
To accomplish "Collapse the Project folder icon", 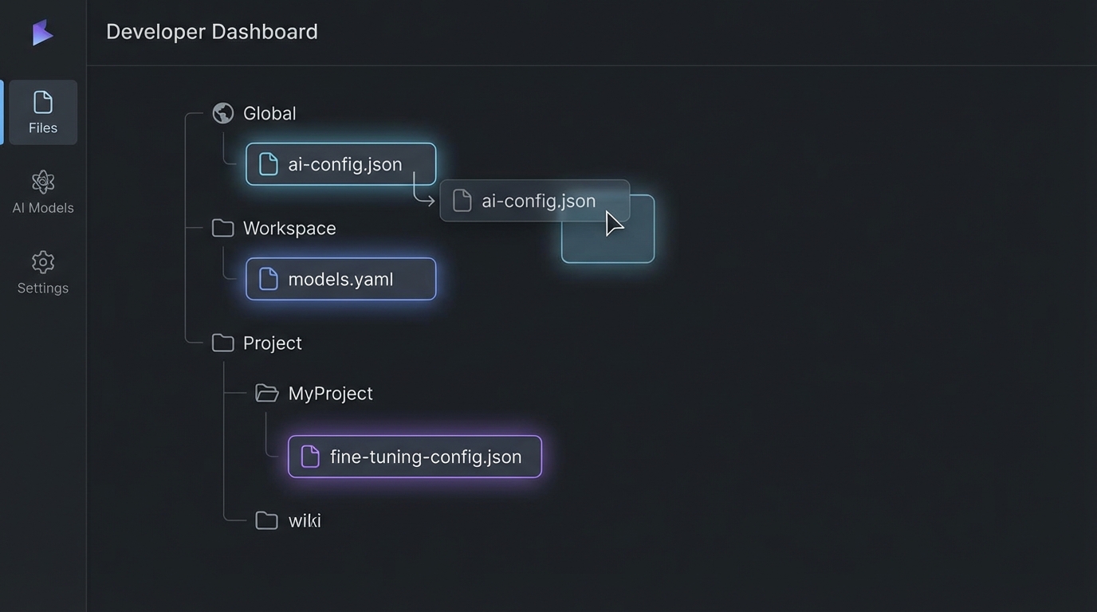I will 223,343.
